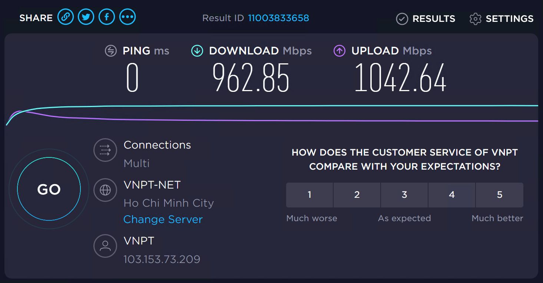Click the Connections multi icon

tap(105, 150)
